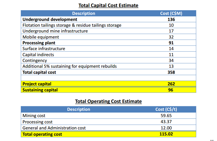Click the value 115.02
The image size is (217, 141).
pos(166,134)
